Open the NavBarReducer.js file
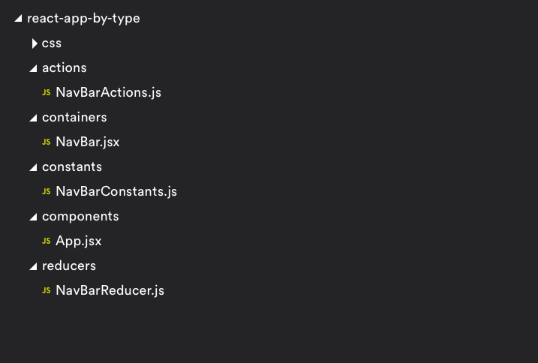Viewport: 538px width, 363px height. pyautogui.click(x=110, y=291)
